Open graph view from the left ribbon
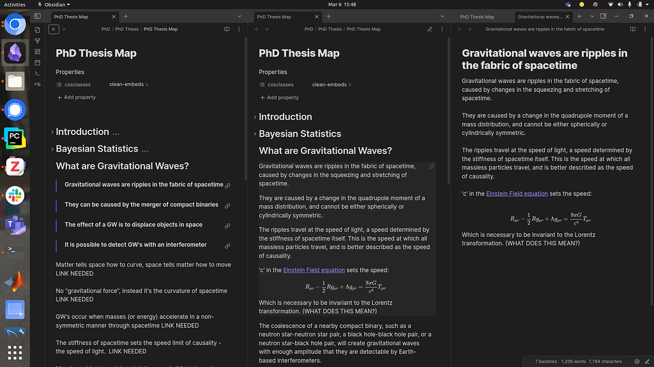This screenshot has width=654, height=367. pos(37,41)
